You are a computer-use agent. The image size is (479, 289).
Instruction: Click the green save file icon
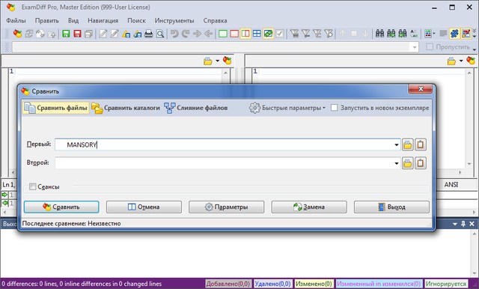[x=66, y=33]
